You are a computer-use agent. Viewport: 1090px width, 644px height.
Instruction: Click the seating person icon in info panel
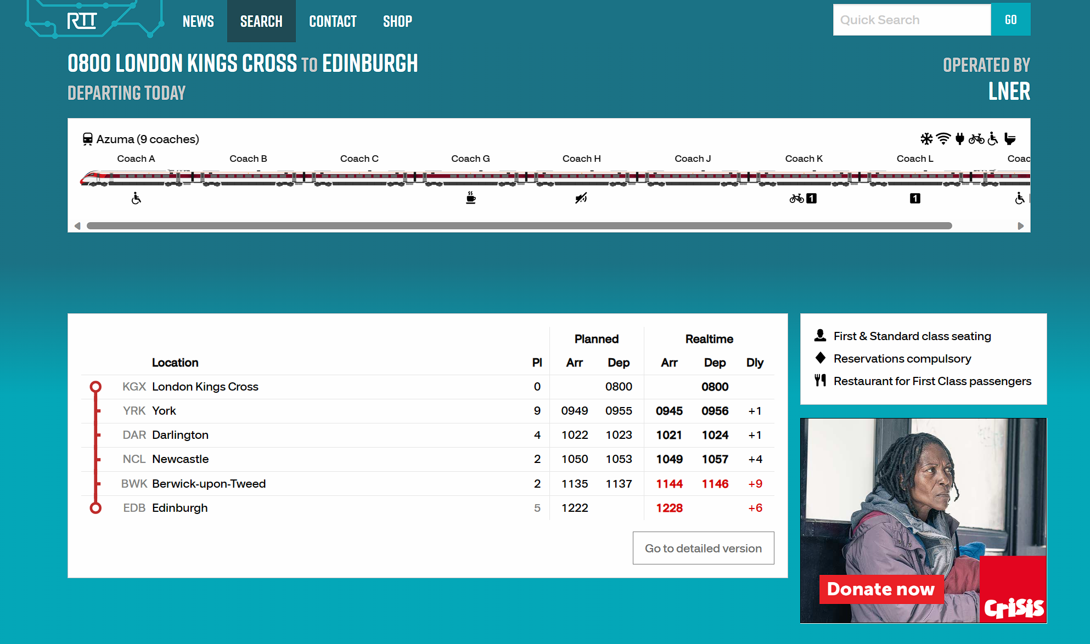pos(821,335)
